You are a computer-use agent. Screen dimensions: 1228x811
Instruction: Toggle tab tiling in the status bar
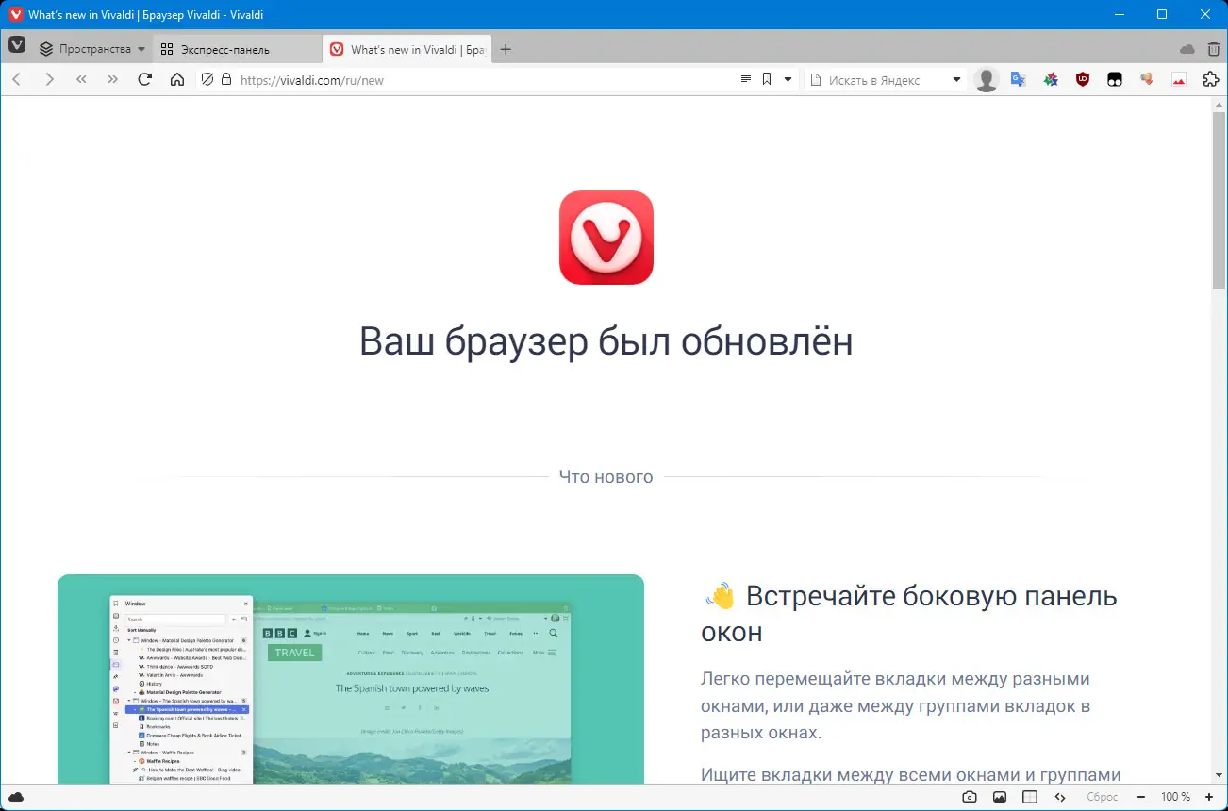coord(1028,797)
